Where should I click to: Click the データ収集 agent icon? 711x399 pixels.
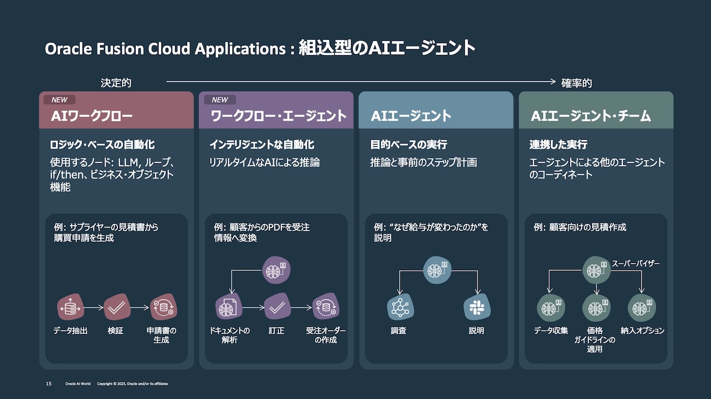click(550, 307)
